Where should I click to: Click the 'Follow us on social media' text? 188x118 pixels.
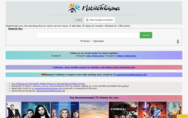[94, 53]
